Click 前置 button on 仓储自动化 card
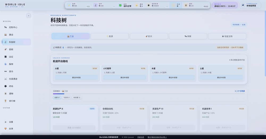 click(124, 128)
